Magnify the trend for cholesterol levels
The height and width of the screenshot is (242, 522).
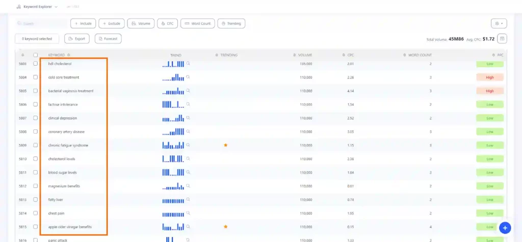click(188, 158)
